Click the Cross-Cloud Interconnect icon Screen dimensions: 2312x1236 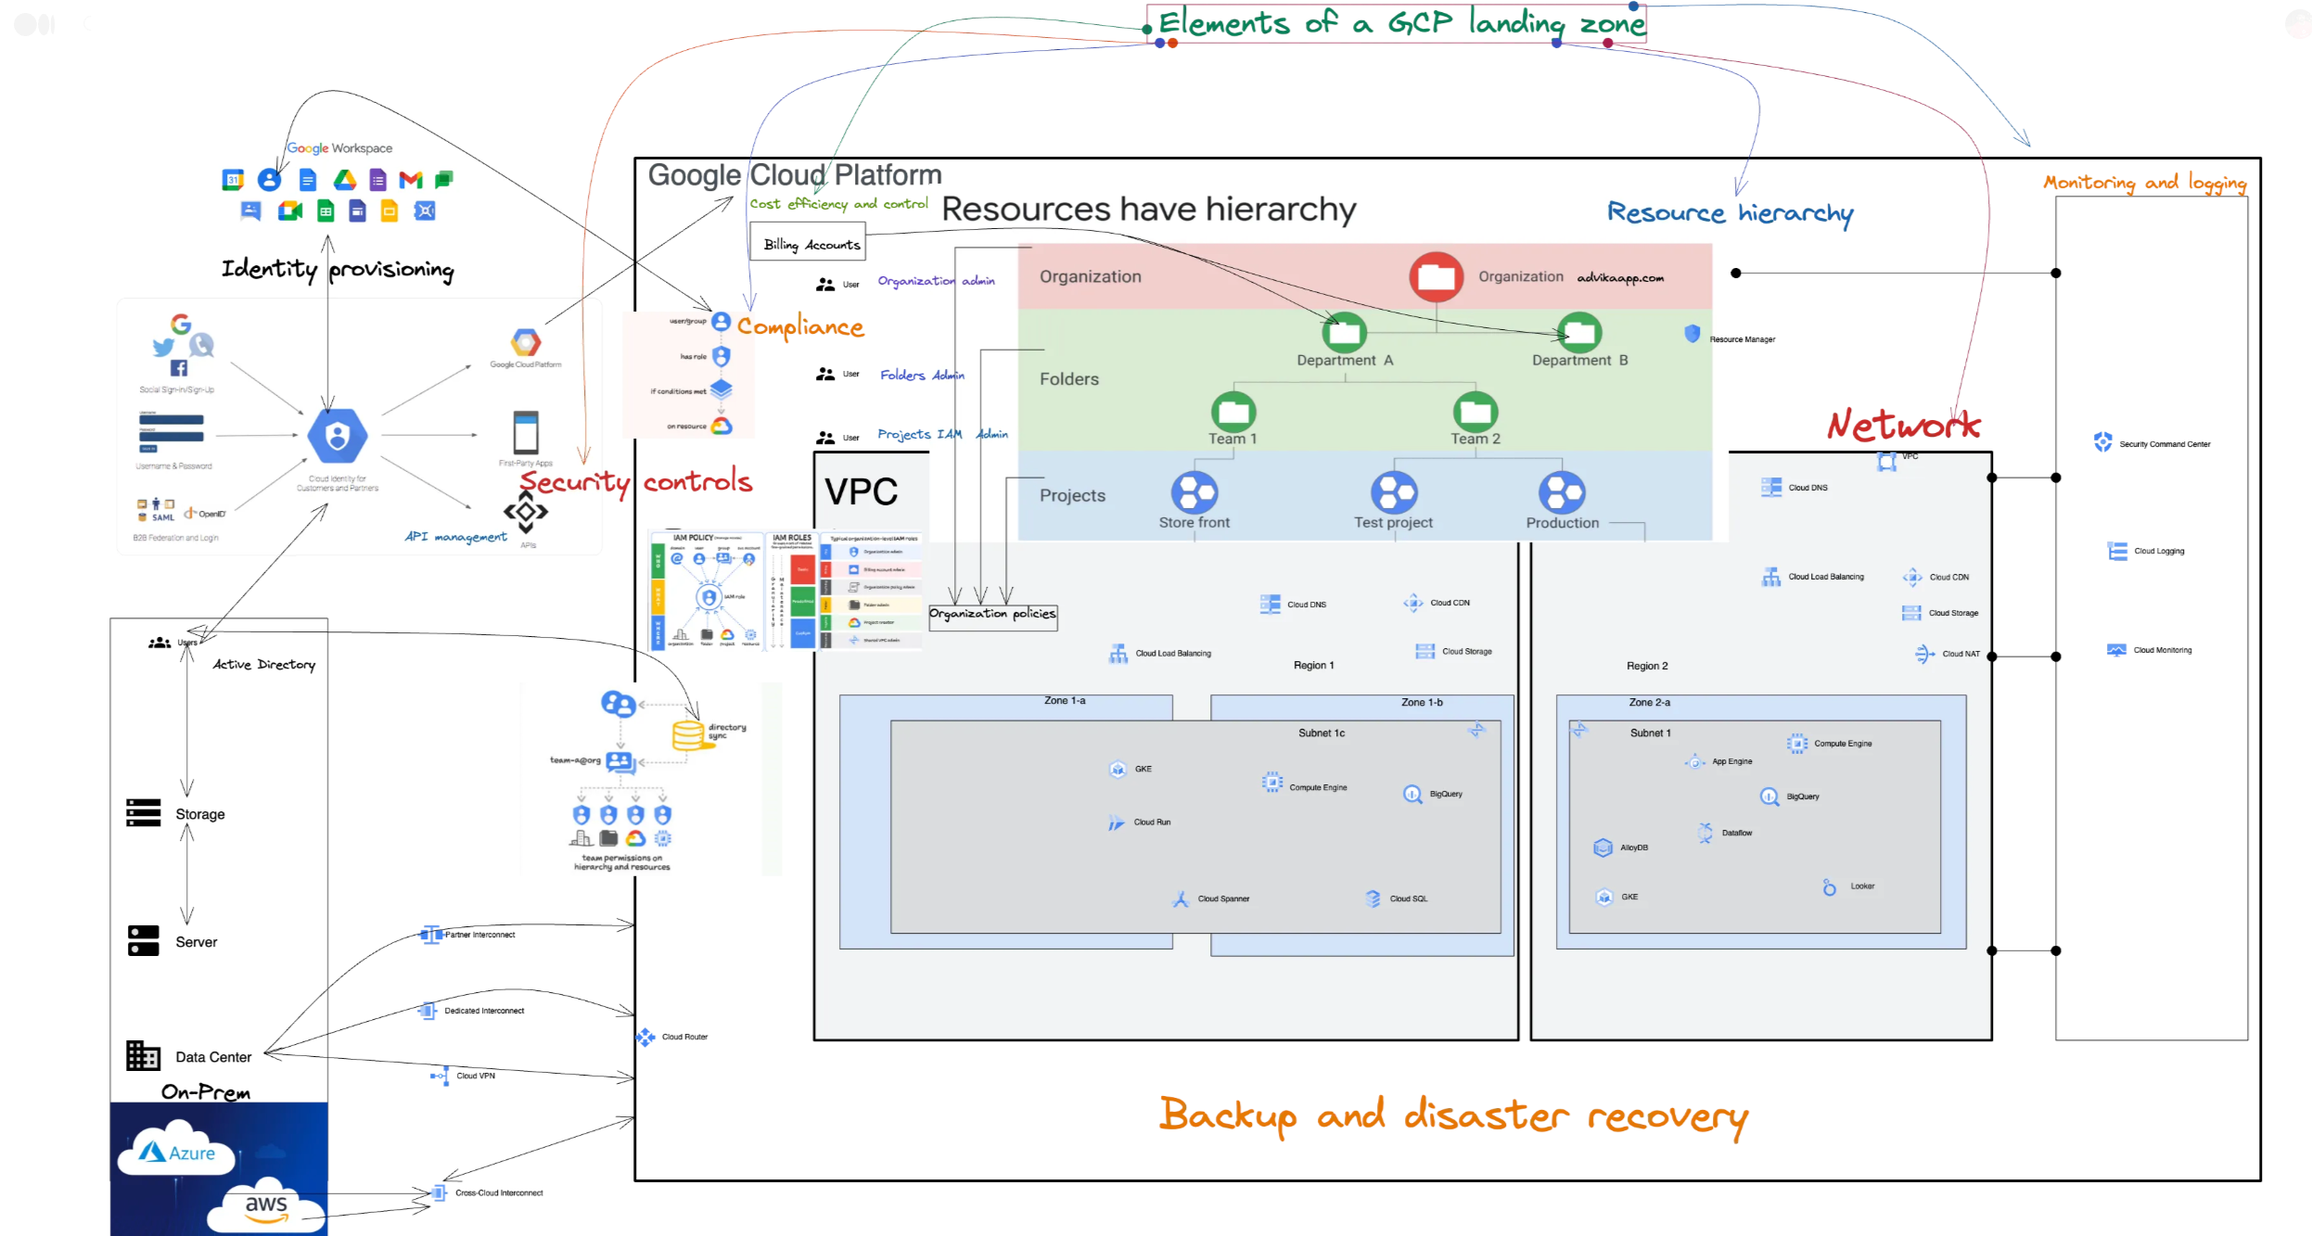click(x=440, y=1193)
